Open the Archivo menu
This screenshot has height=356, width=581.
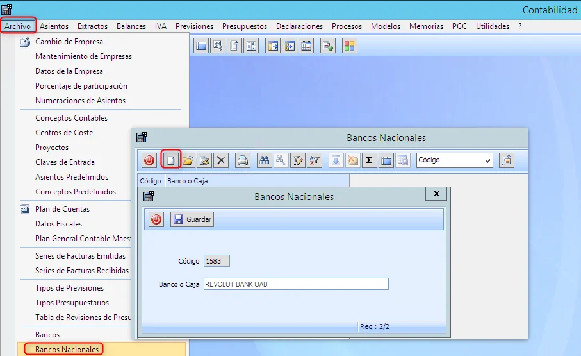coord(17,26)
